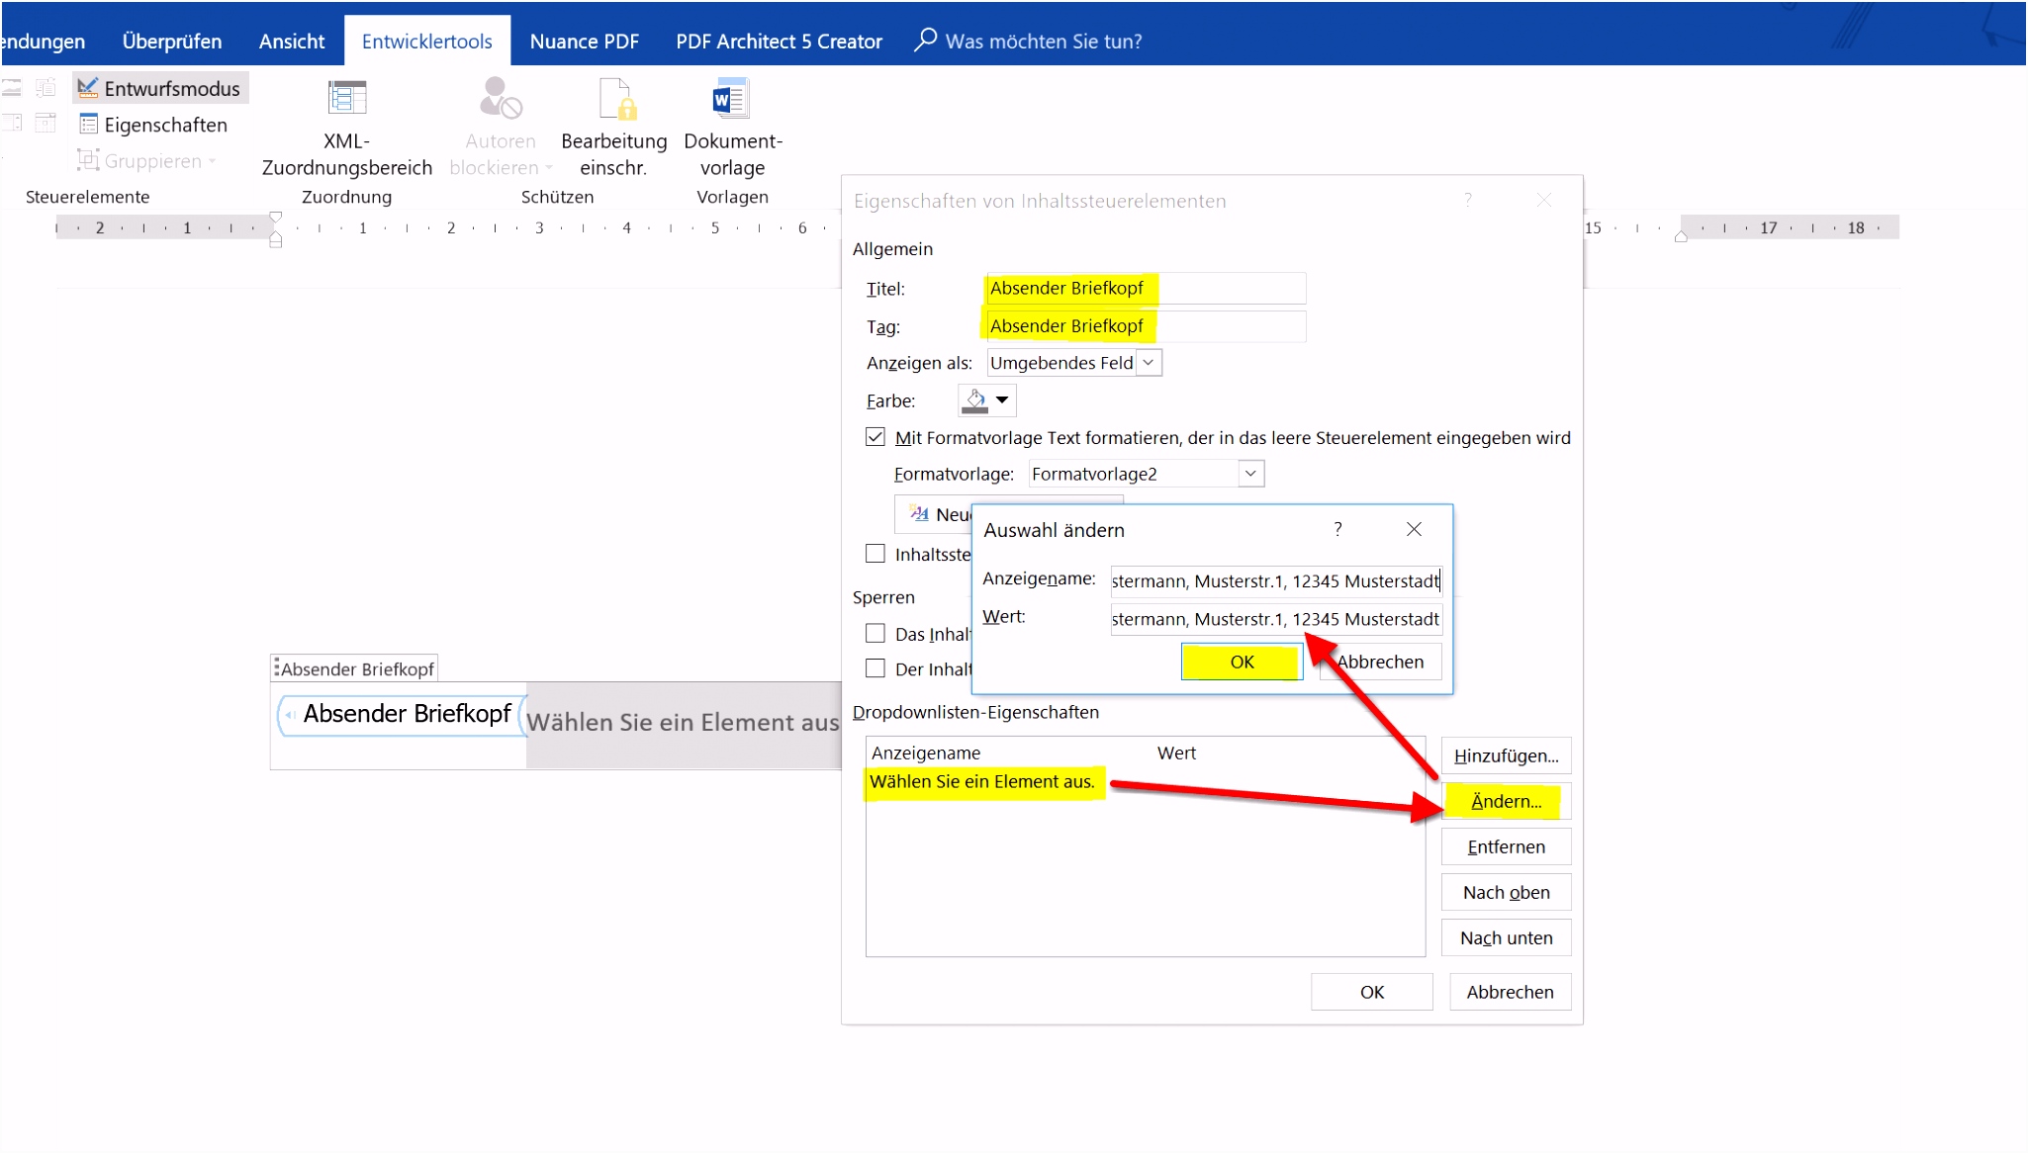Toggle 'Mit Formatvorlage Text formatieren' checkbox
2028x1153 pixels.
pyautogui.click(x=876, y=437)
